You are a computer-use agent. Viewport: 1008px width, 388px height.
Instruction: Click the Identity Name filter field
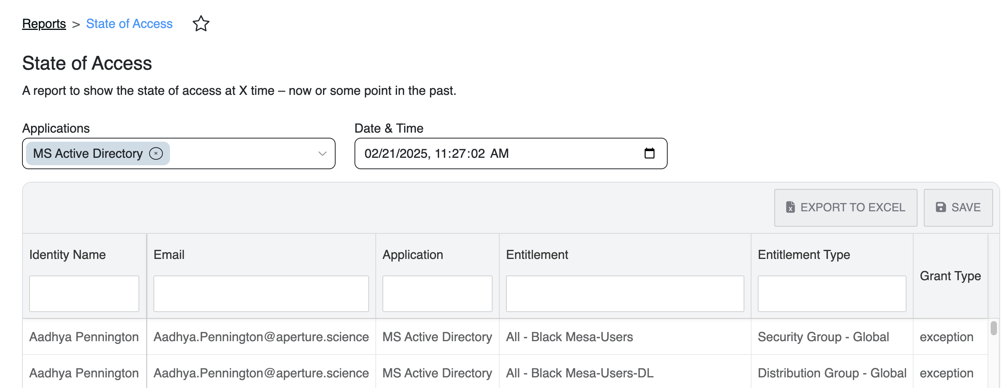pyautogui.click(x=84, y=294)
